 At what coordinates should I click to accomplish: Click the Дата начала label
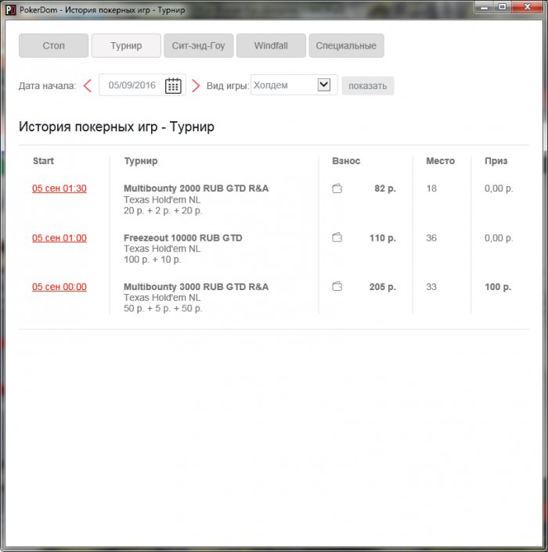47,86
